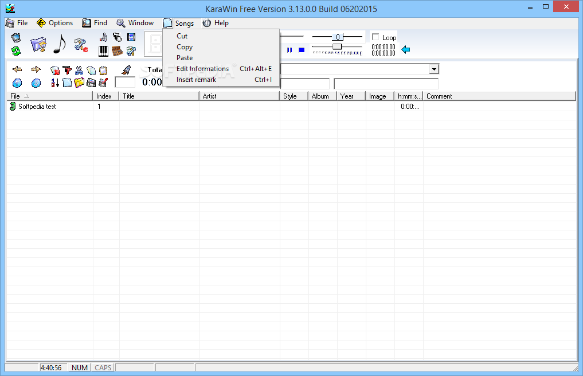Click the disk with red checkmark icon

click(x=103, y=83)
